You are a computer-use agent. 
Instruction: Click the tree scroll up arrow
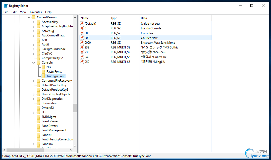tap(75, 17)
